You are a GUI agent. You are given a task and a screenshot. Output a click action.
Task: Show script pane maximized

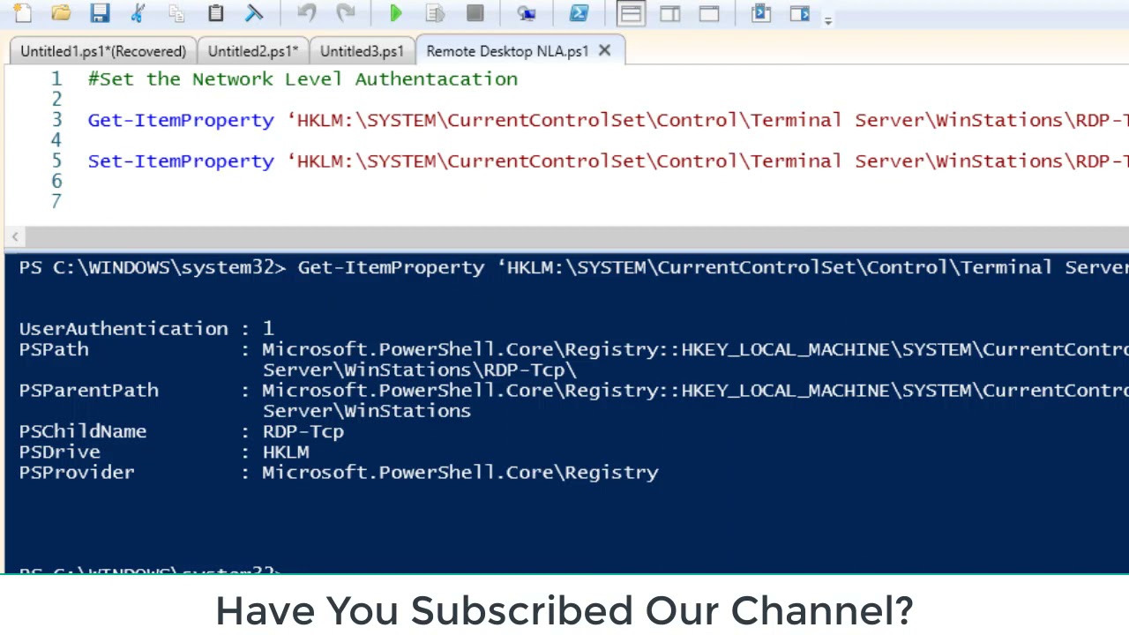(709, 13)
